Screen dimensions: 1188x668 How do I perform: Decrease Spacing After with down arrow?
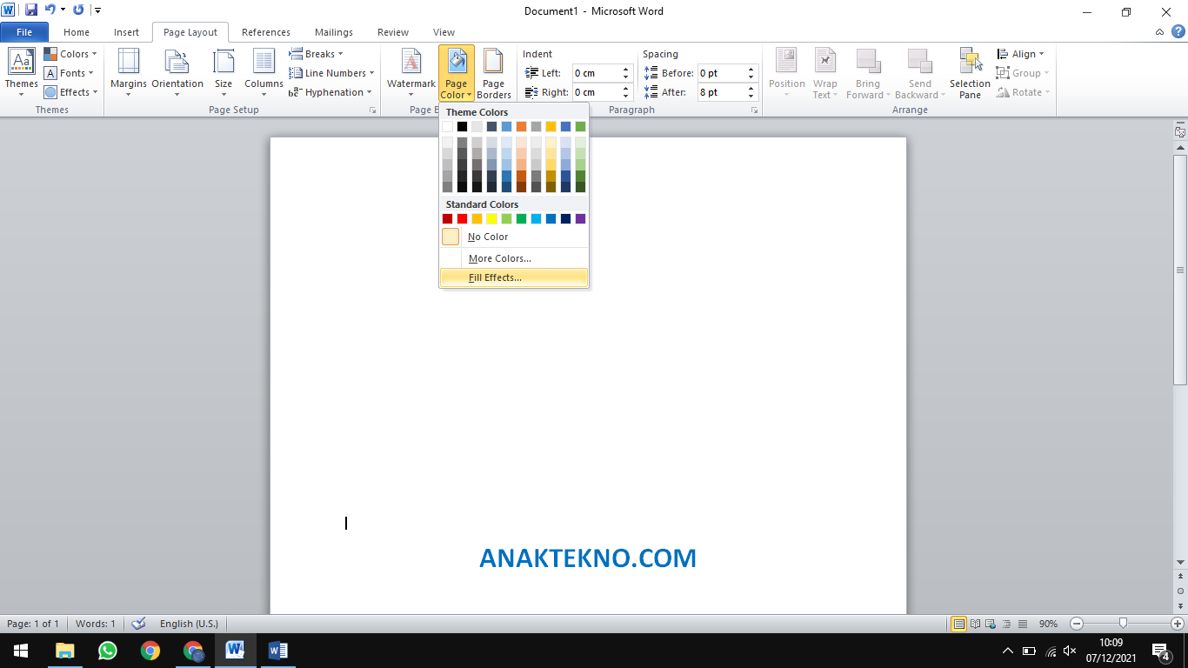pos(752,97)
